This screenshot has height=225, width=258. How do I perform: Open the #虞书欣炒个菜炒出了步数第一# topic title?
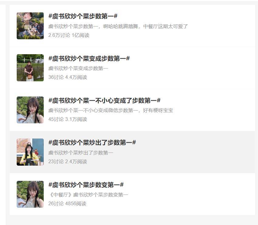(92, 142)
